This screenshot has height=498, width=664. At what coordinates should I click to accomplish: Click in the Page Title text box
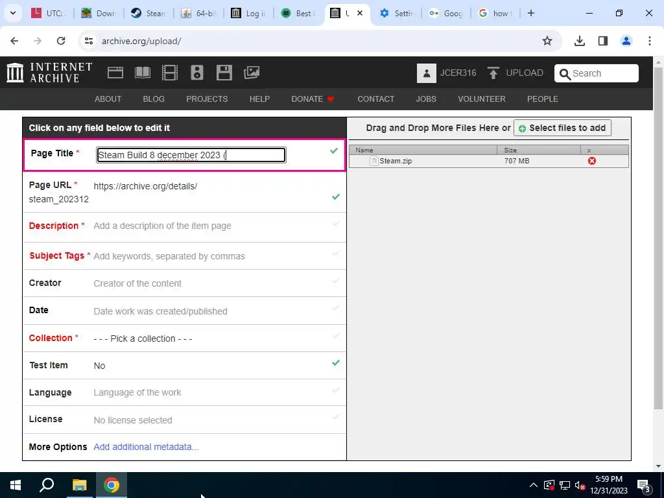tap(191, 155)
